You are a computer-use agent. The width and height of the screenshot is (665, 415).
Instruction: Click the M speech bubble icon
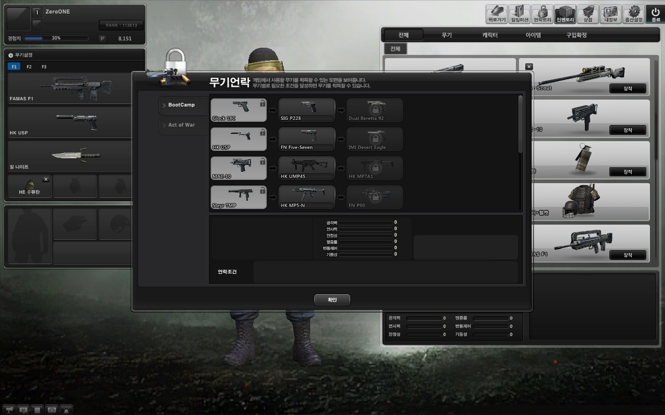[23, 409]
